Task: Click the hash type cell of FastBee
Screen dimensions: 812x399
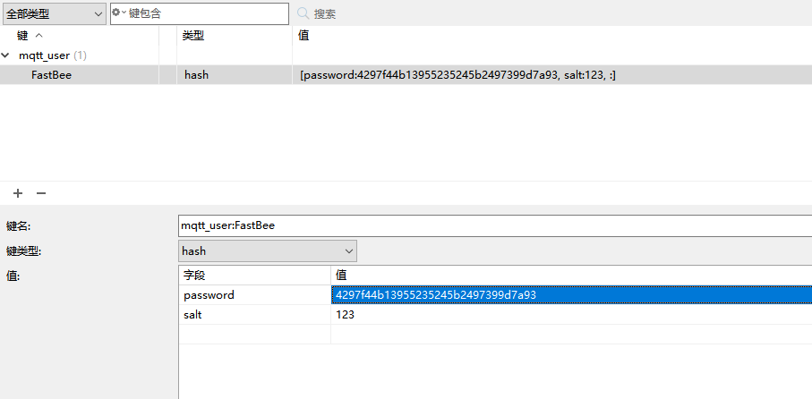Action: (x=235, y=75)
